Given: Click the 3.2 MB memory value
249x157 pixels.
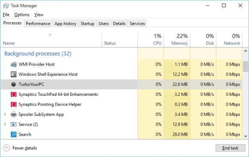Looking at the screenshot, I should point(181,95).
